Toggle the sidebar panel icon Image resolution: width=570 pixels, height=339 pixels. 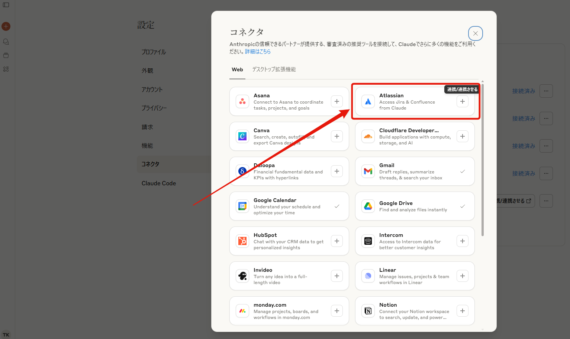pyautogui.click(x=6, y=5)
